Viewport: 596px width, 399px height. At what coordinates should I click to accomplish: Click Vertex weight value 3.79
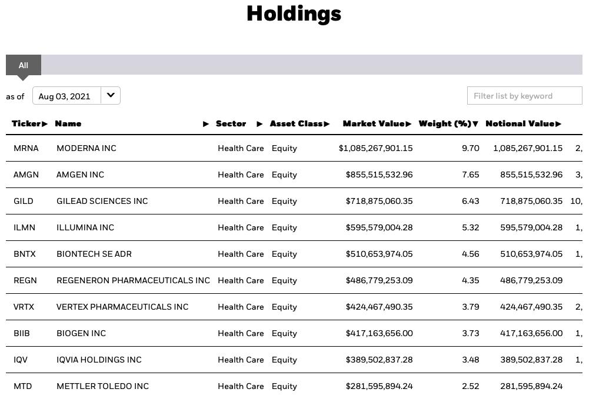pyautogui.click(x=471, y=307)
